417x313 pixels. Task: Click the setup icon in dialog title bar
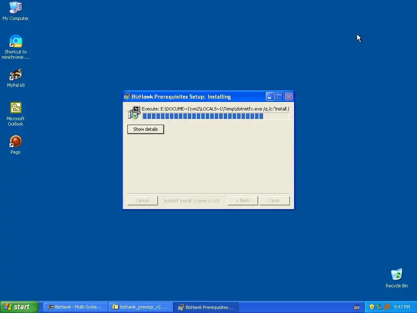(x=127, y=96)
